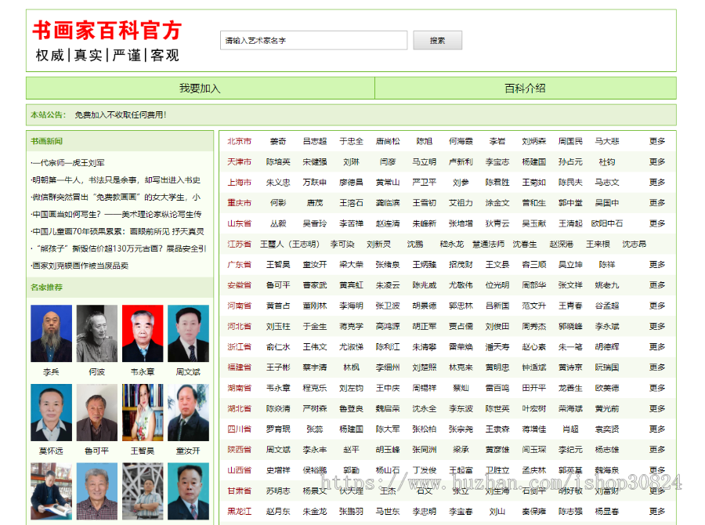Open news 中国画当如何写生
Image resolution: width=705 pixels, height=525 pixels.
(116, 214)
